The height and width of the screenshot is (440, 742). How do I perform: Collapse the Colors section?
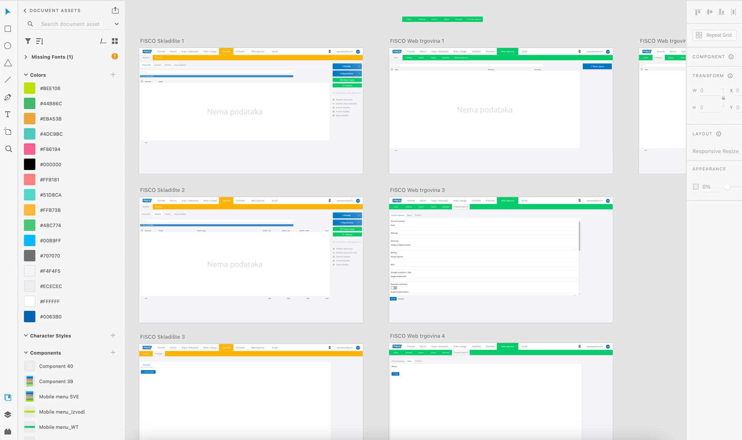point(26,75)
